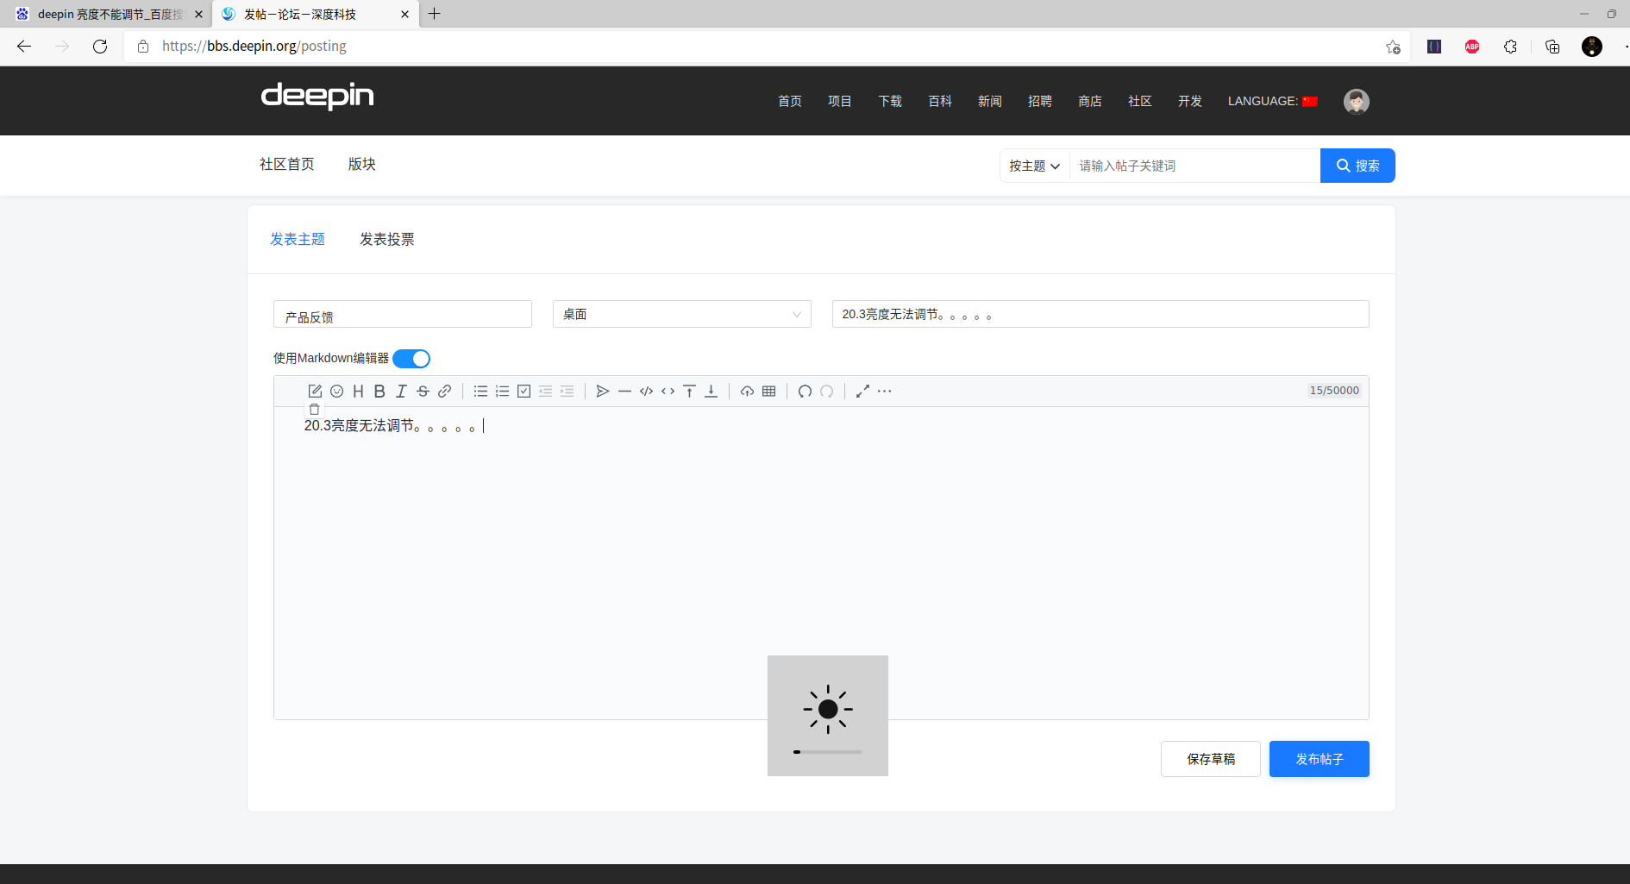The width and height of the screenshot is (1630, 884).
Task: Toggle the Markdown editor switch
Action: click(x=411, y=359)
